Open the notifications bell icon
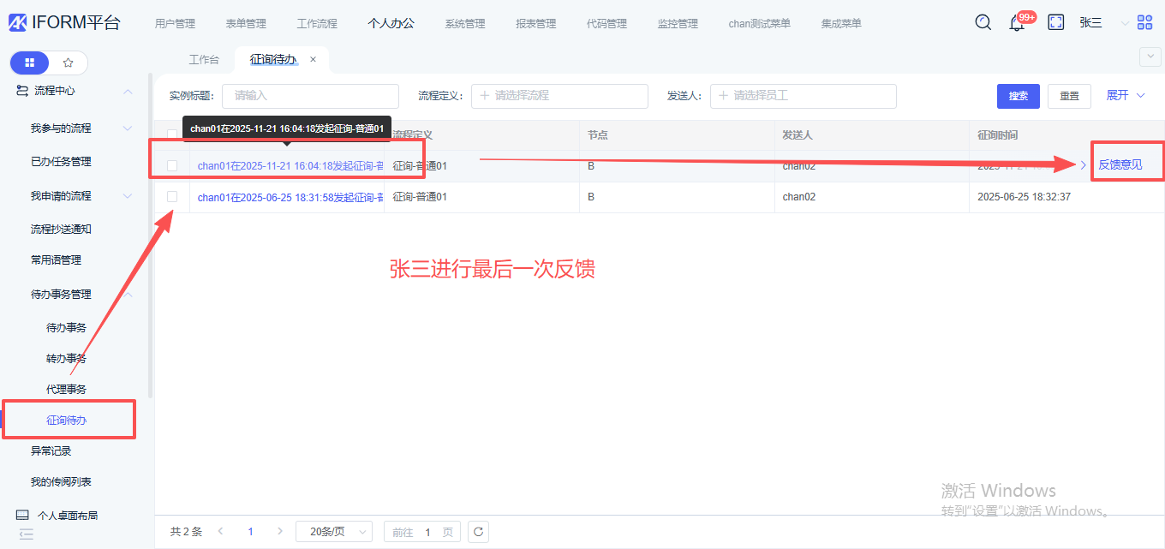Screen dimensions: 1165x549 1017,23
